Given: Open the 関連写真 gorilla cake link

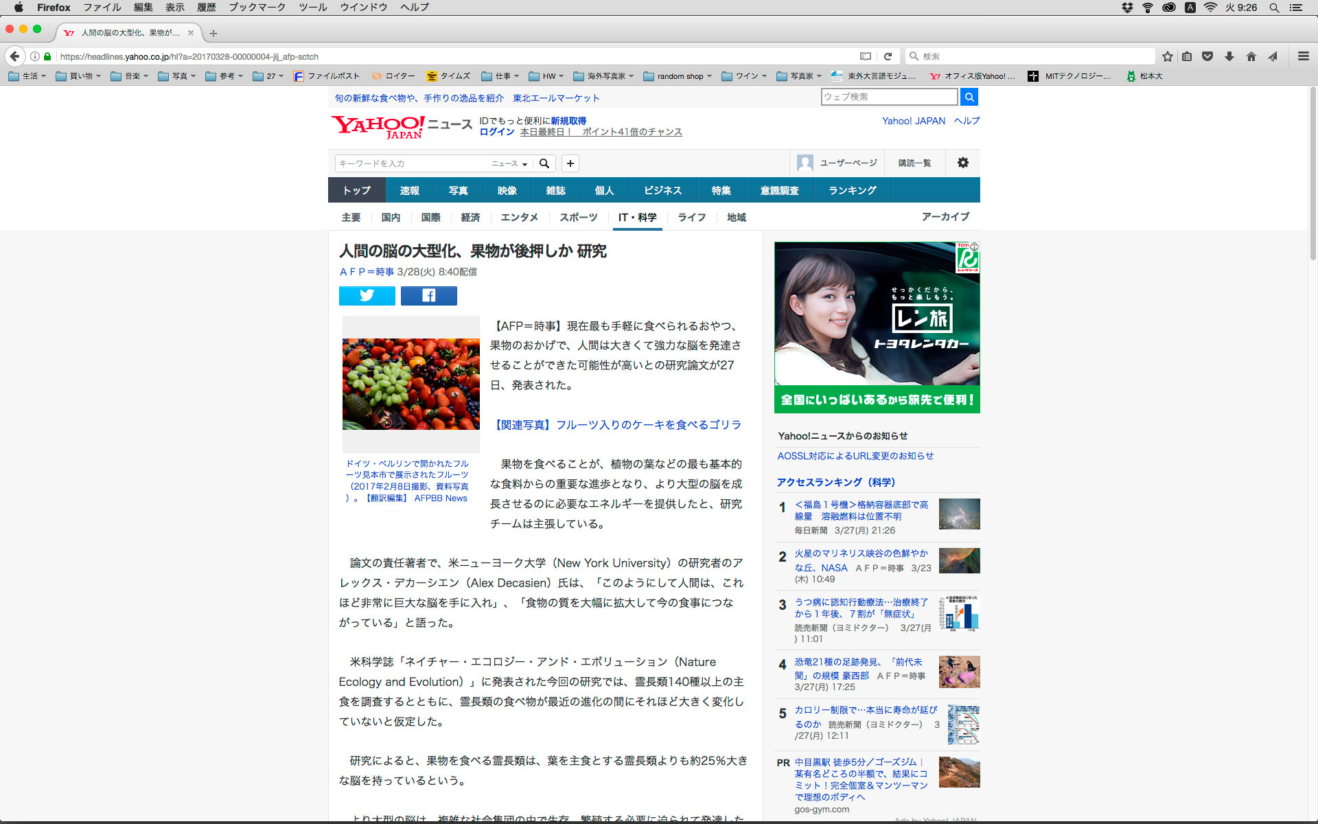Looking at the screenshot, I should (618, 425).
